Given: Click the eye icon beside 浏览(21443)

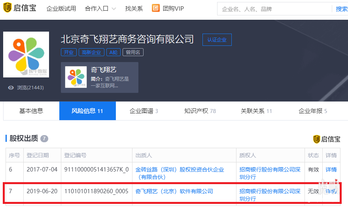Looking at the screenshot, I should (11, 88).
